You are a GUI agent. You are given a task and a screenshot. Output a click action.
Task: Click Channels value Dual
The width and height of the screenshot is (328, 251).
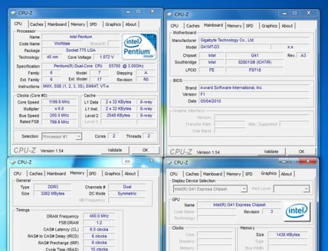click(x=127, y=187)
